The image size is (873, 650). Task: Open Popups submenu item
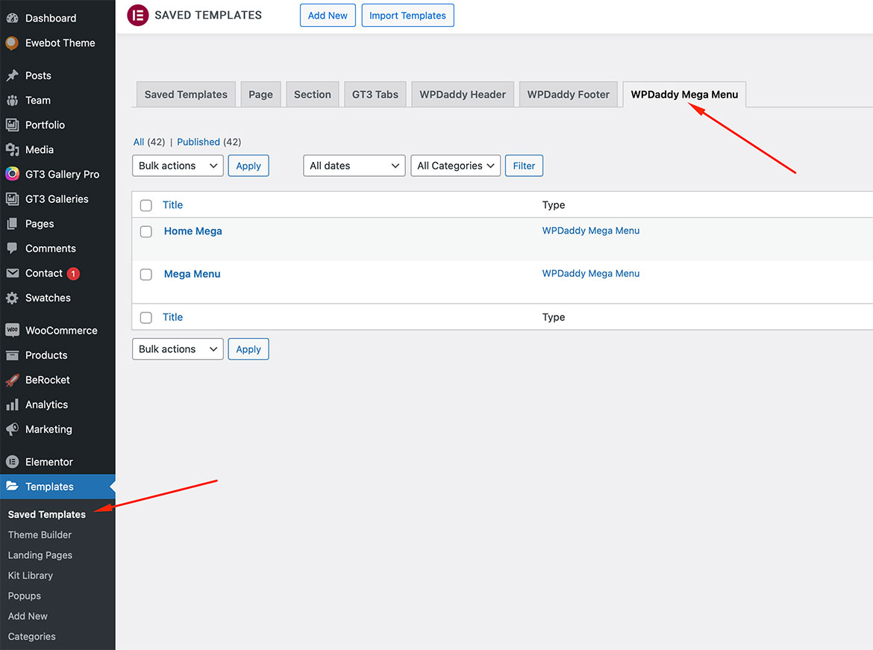25,596
